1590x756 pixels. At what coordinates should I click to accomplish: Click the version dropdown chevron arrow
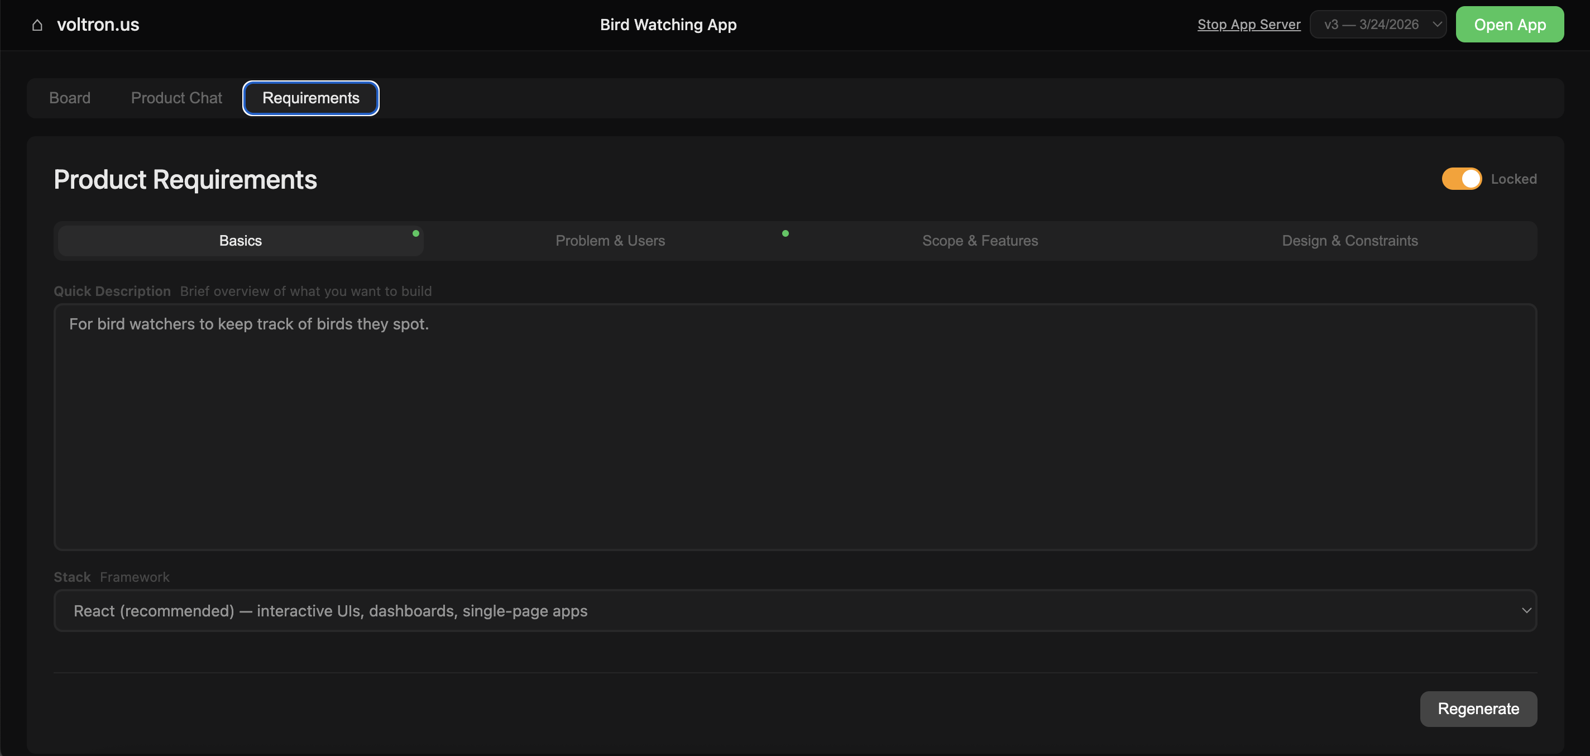pyautogui.click(x=1436, y=25)
